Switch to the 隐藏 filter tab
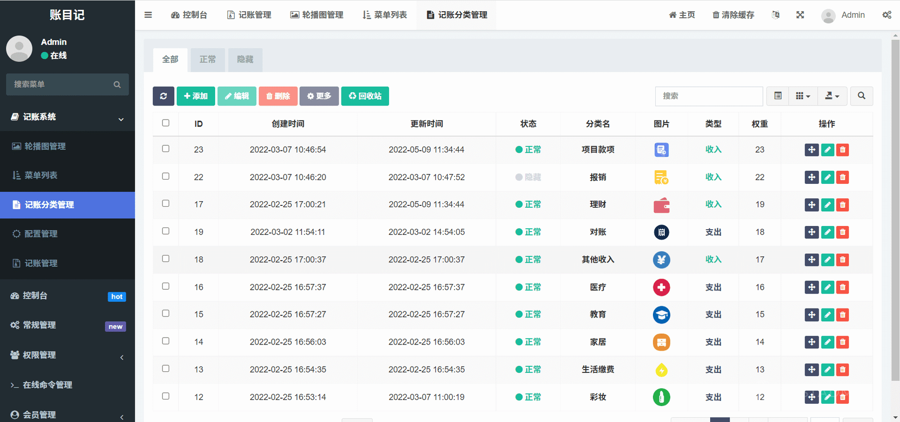The height and width of the screenshot is (422, 900). (245, 60)
